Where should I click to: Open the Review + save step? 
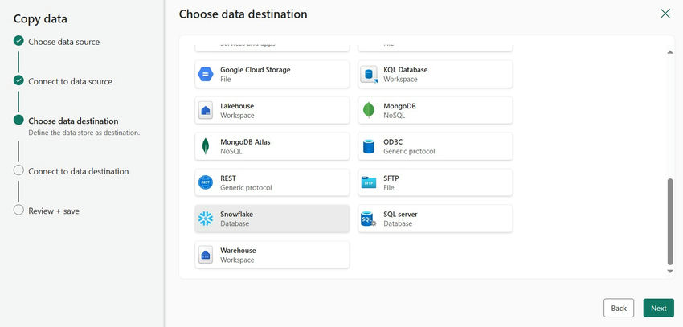point(54,211)
